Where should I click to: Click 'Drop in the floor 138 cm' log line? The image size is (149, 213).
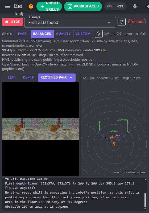46,202
